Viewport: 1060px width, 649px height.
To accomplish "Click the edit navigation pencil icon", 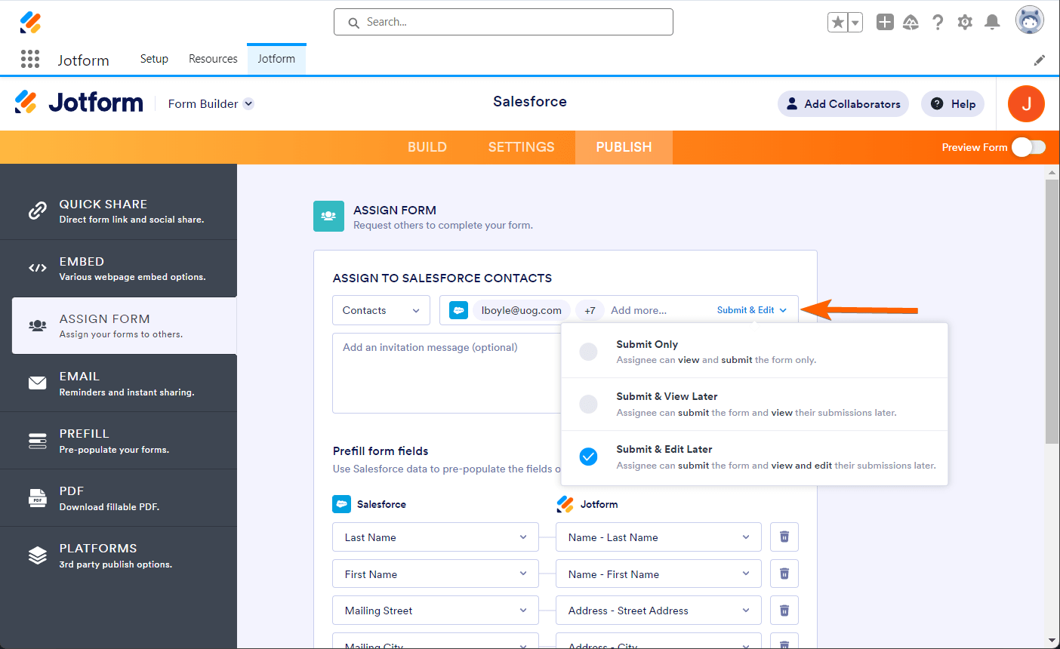I will (1040, 60).
